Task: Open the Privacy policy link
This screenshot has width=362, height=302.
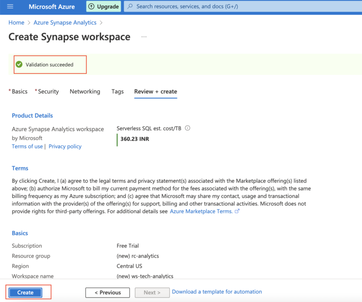Action: pos(65,147)
